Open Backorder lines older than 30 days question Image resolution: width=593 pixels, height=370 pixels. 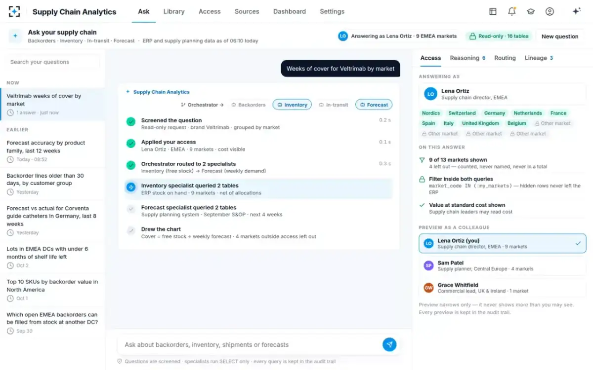point(52,184)
